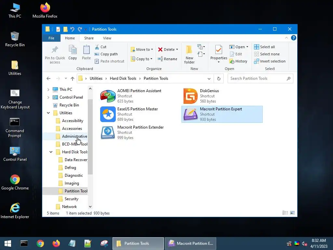Refresh the Partition Tools folder
Image resolution: width=333 pixels, height=250 pixels.
click(219, 79)
